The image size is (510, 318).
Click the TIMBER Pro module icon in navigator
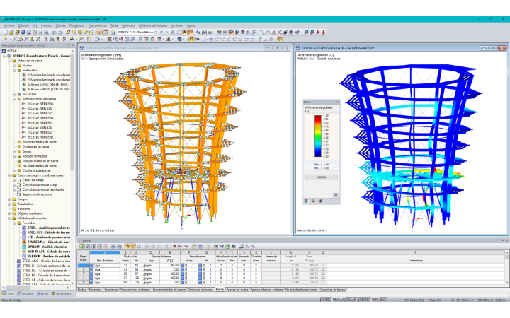tap(24, 242)
